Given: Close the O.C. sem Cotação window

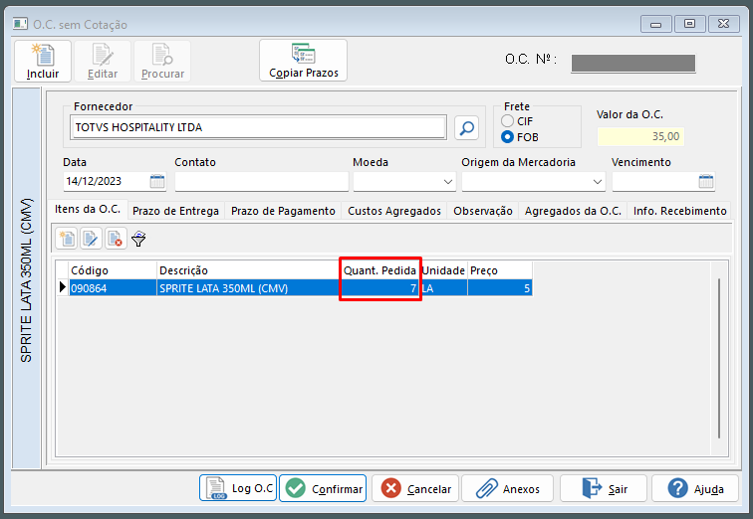Looking at the screenshot, I should (723, 24).
